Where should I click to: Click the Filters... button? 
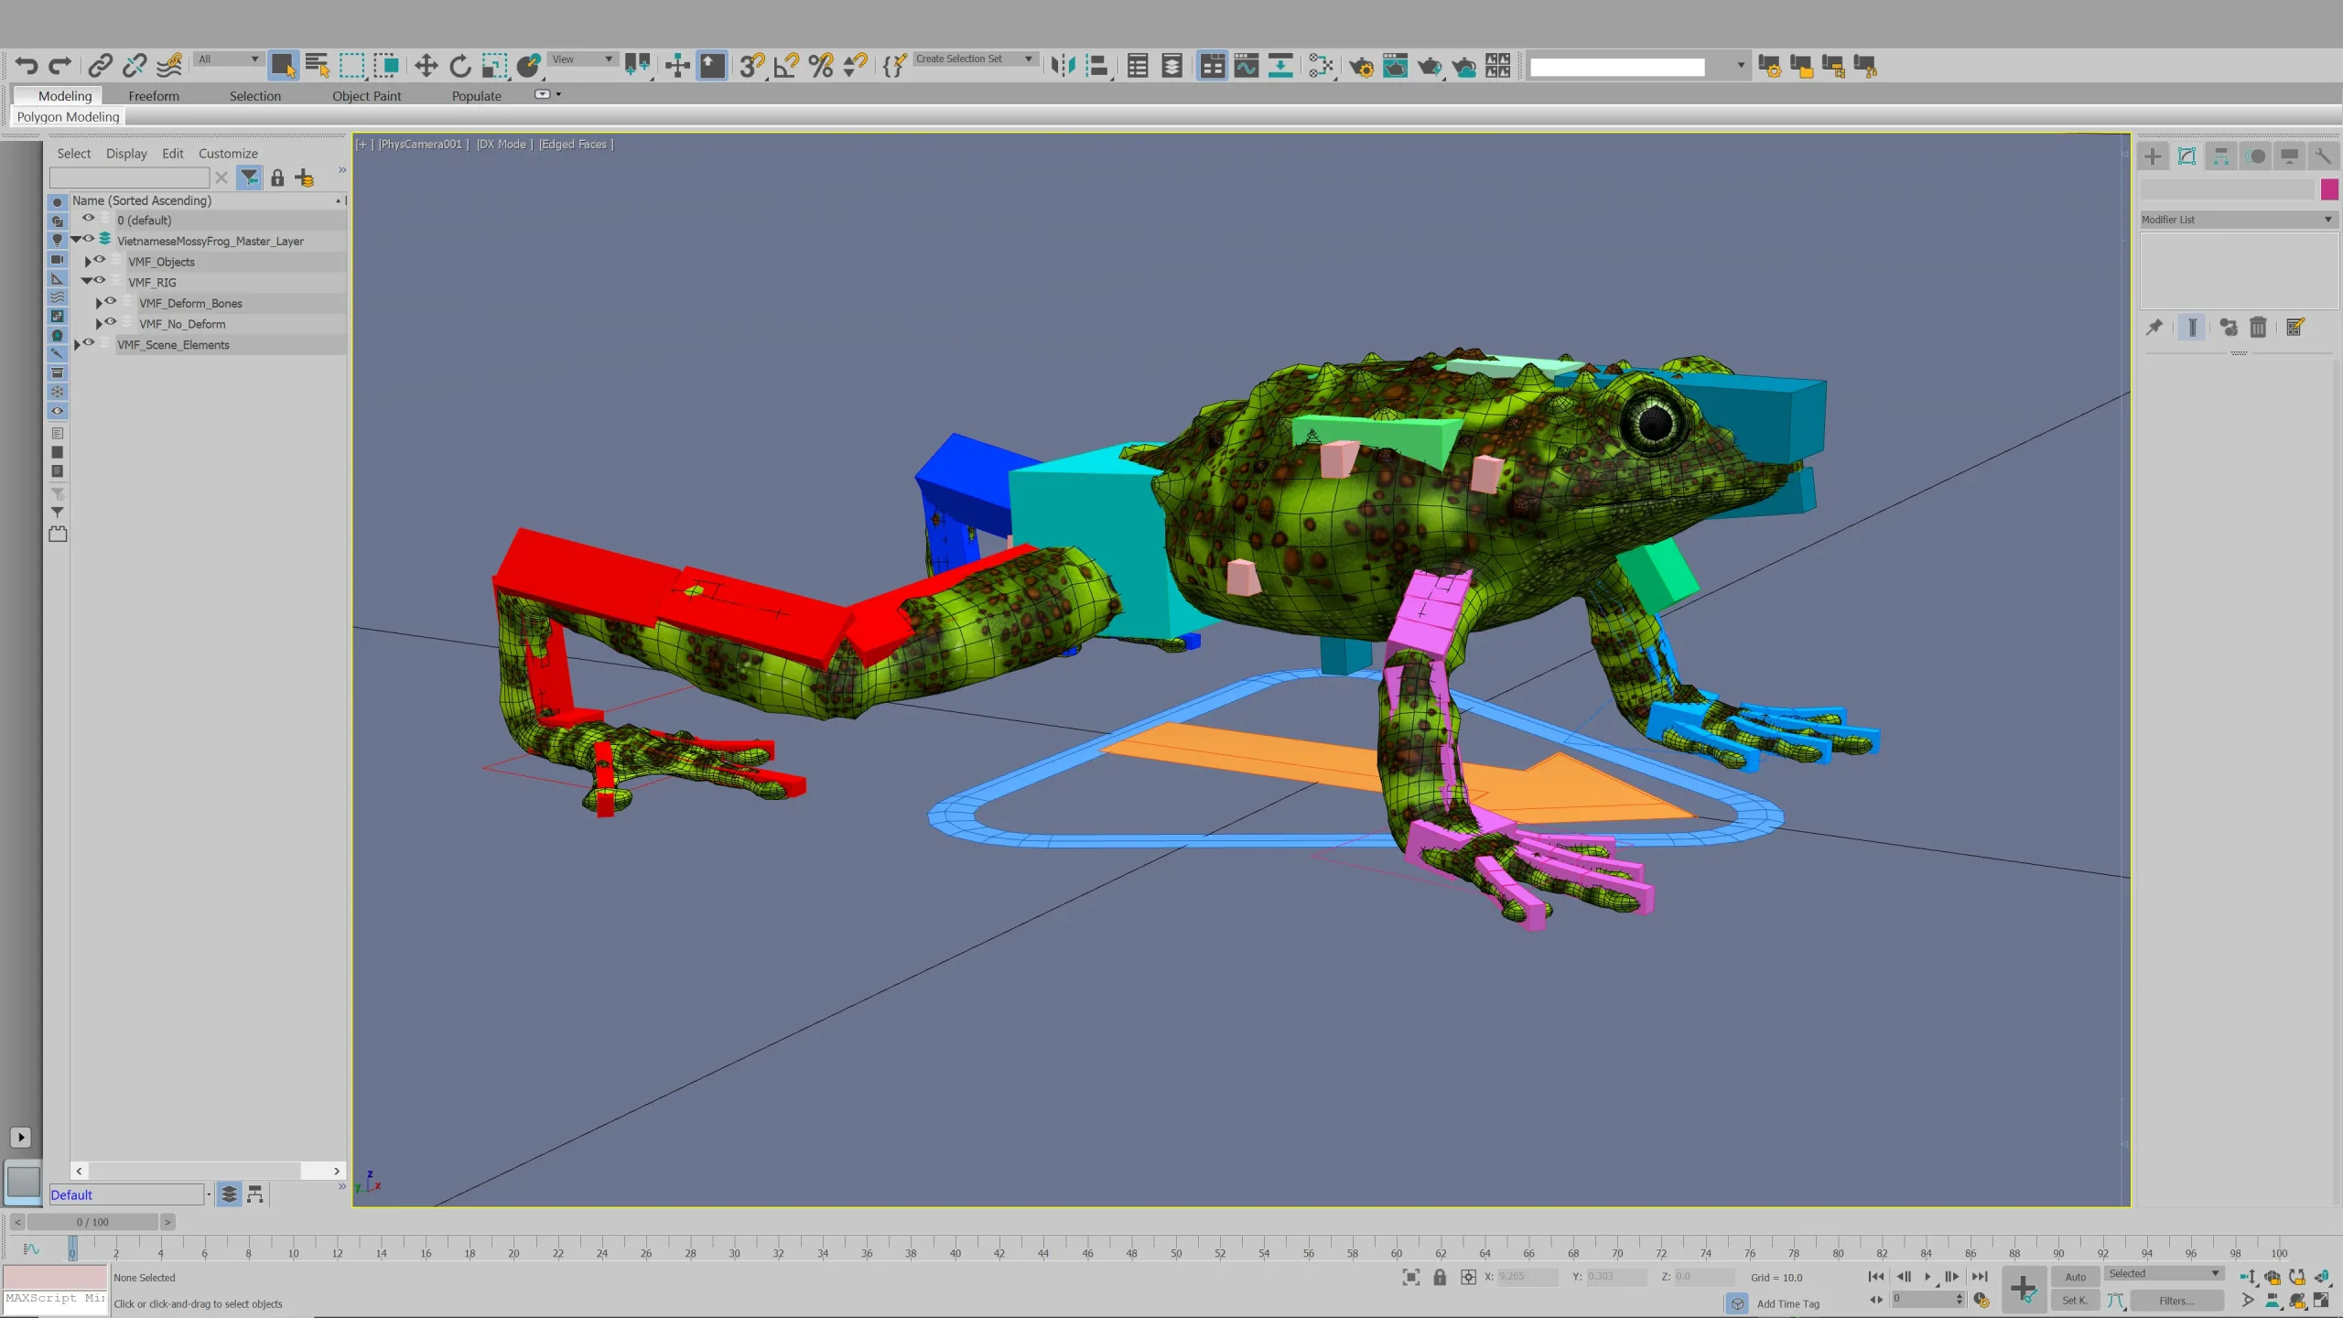(2176, 1301)
